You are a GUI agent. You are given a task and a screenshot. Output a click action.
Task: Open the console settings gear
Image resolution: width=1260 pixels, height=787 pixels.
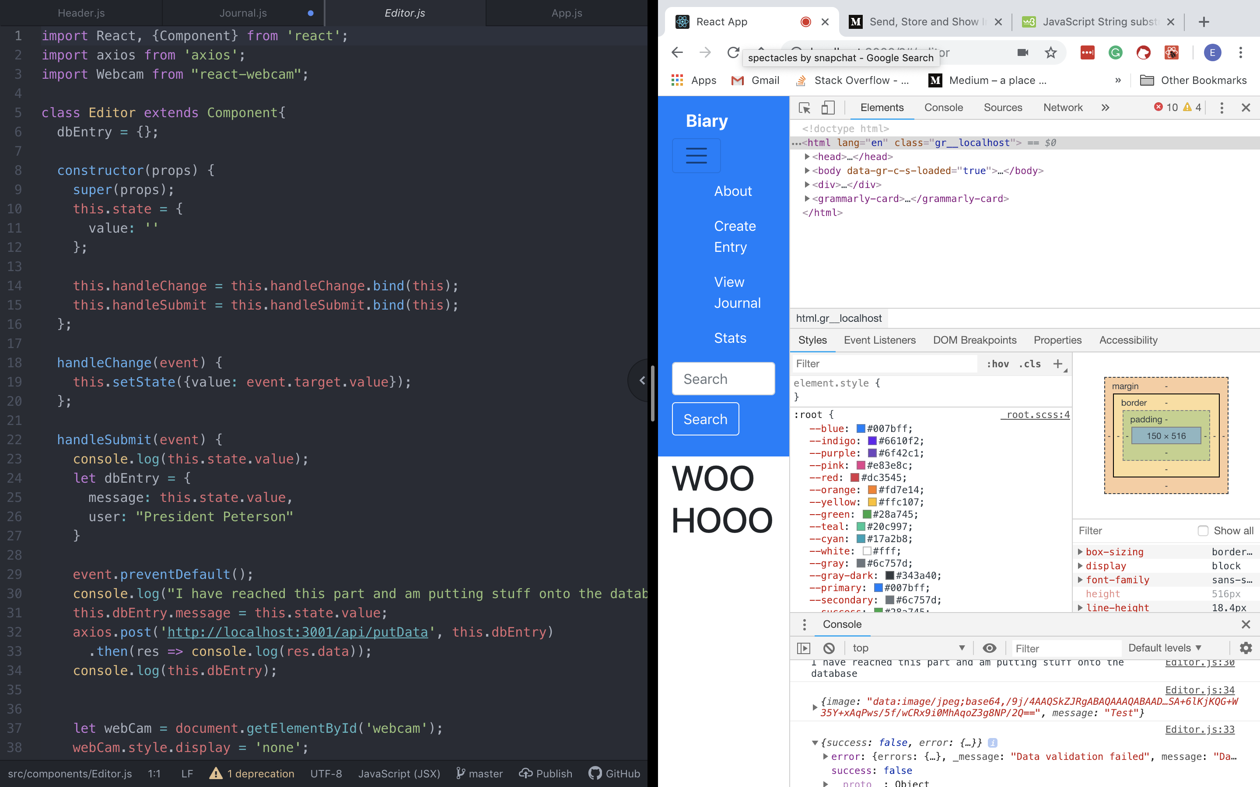(1246, 648)
